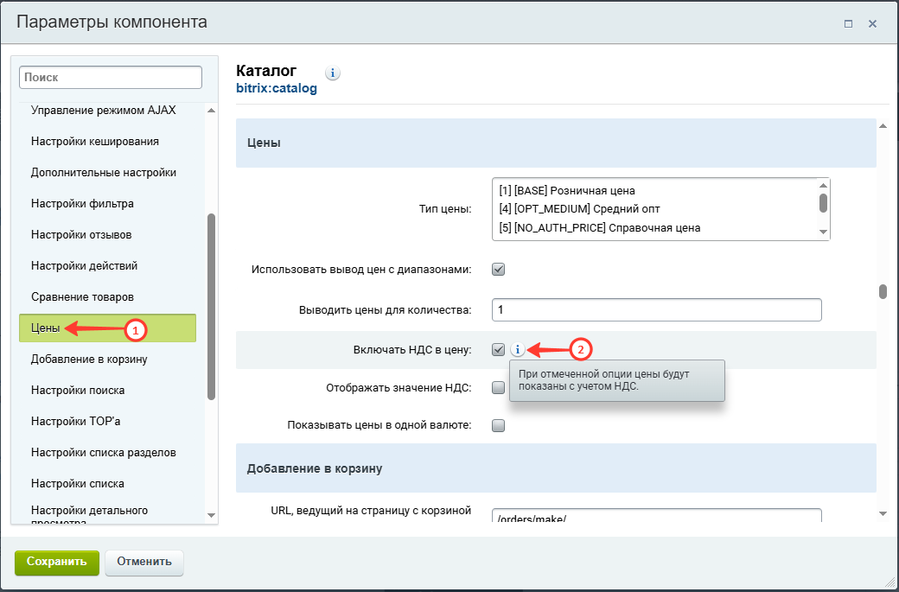Maximize the Параметры компонента dialog
This screenshot has width=899, height=592.
click(849, 23)
